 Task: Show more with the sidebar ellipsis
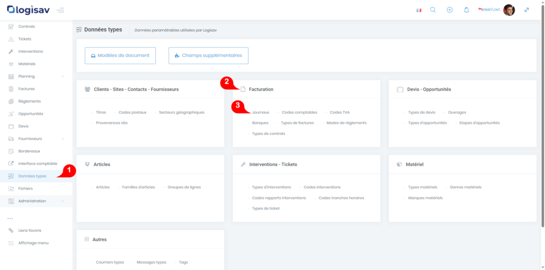pos(10,218)
